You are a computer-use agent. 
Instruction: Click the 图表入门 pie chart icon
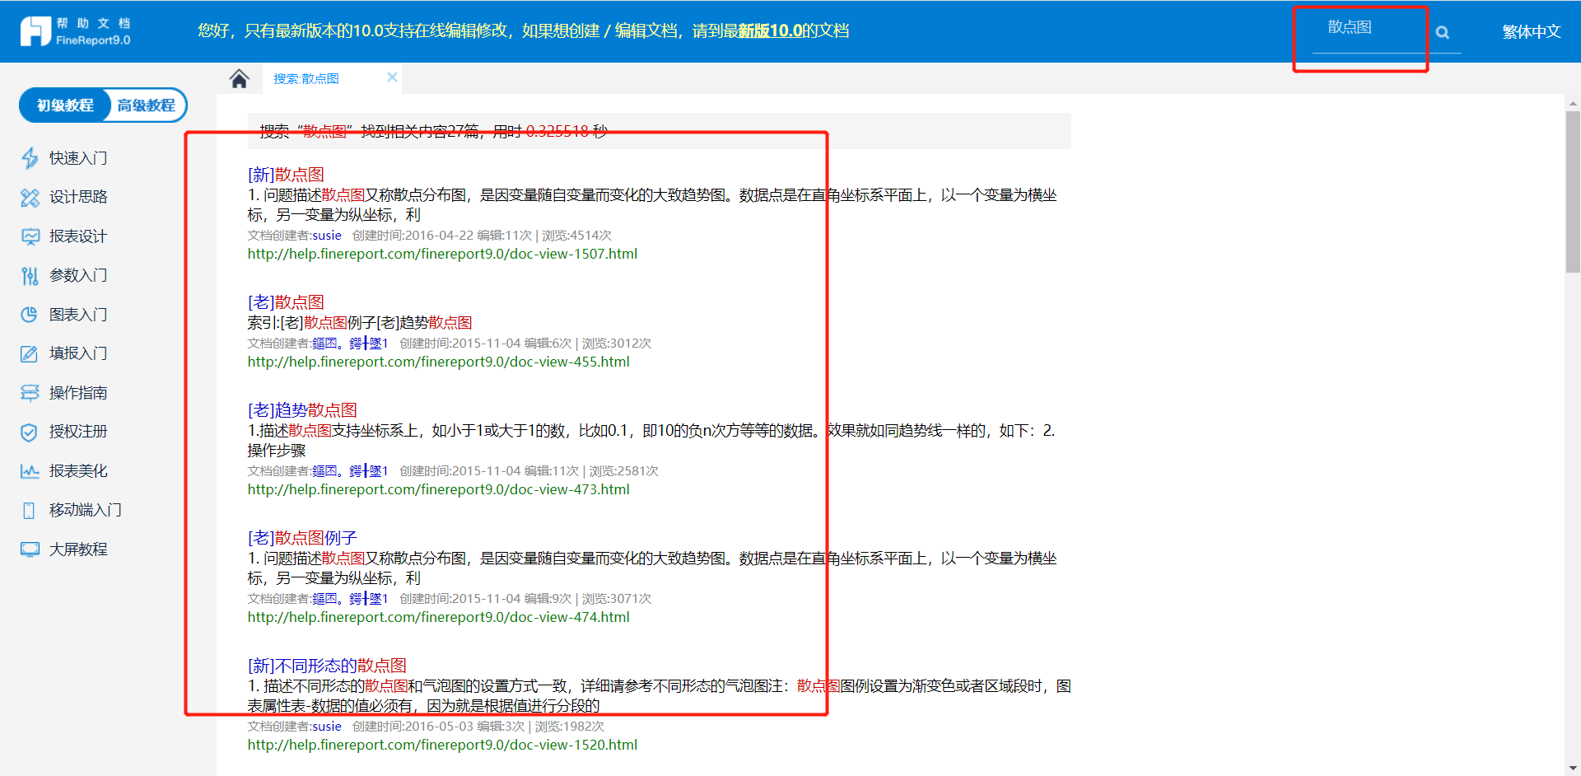point(30,315)
